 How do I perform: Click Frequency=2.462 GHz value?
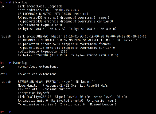[x=59, y=85]
